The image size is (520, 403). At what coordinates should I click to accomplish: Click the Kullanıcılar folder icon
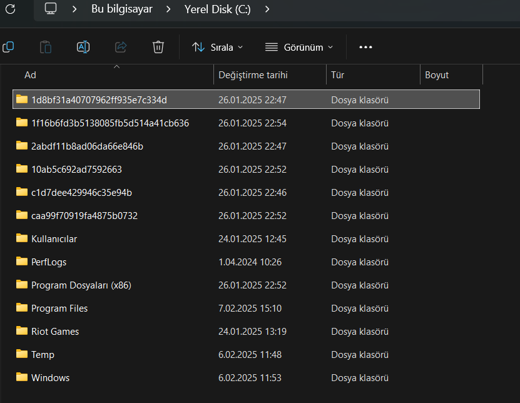tap(22, 238)
